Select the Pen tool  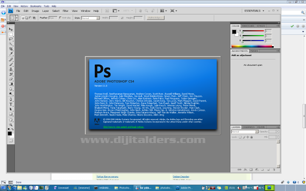(11, 99)
